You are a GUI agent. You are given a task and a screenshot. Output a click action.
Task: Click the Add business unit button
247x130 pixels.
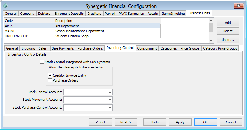coord(228,23)
